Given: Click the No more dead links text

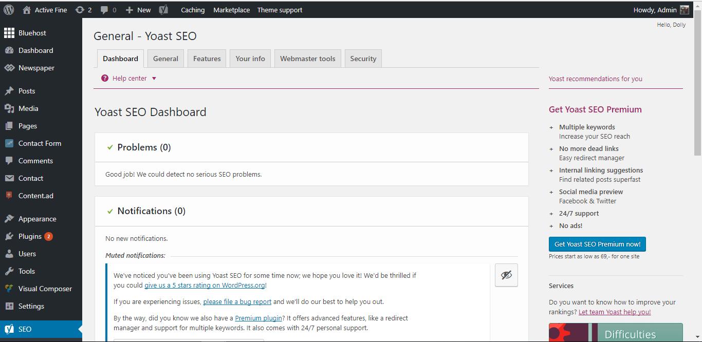Looking at the screenshot, I should [x=589, y=148].
